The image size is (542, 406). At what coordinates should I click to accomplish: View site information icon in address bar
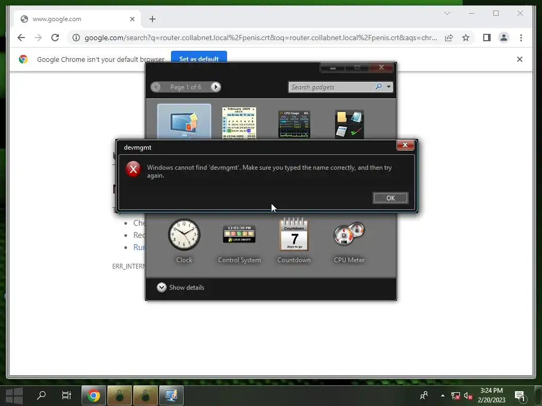(76, 38)
